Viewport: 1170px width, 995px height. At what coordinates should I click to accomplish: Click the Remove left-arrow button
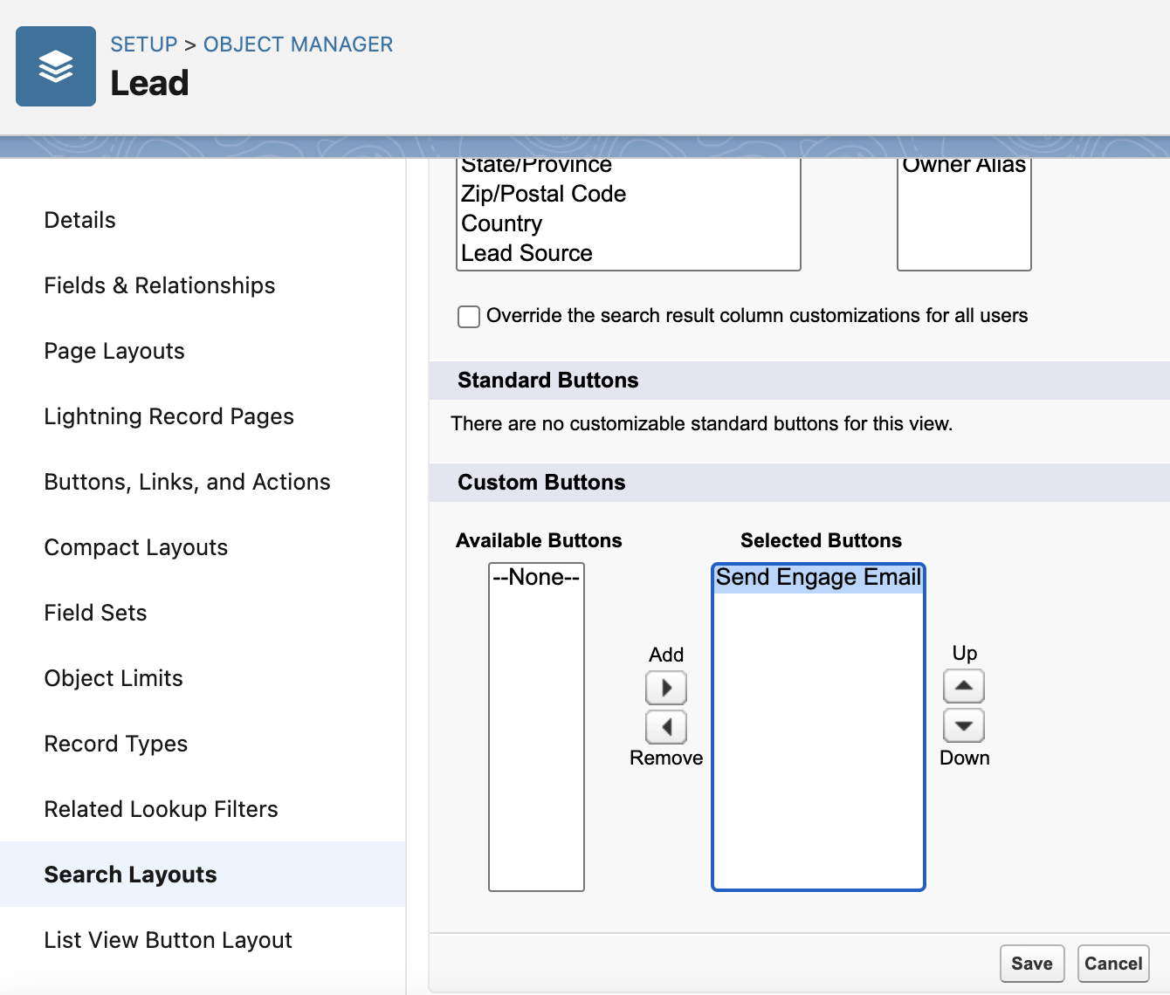(666, 726)
